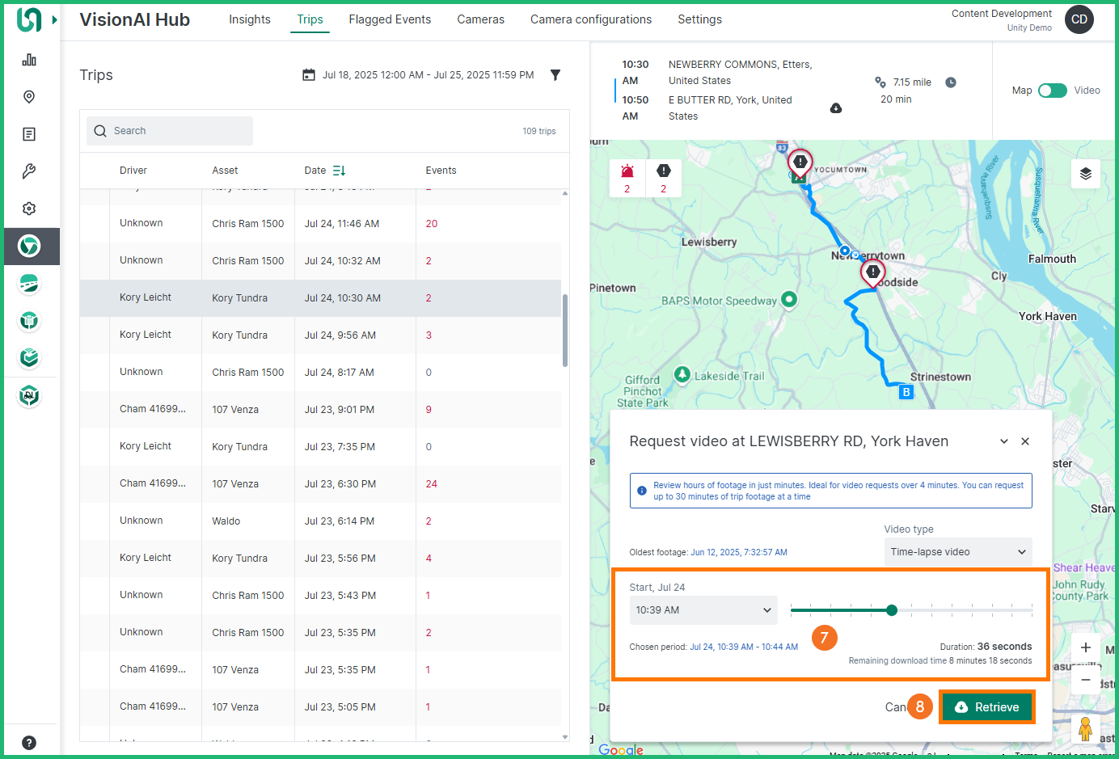This screenshot has width=1119, height=759.
Task: Open the map layers icon
Action: tap(1085, 174)
